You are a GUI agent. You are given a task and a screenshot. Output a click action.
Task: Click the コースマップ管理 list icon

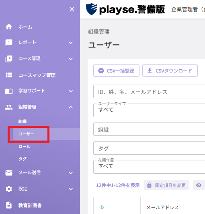[x=9, y=75]
